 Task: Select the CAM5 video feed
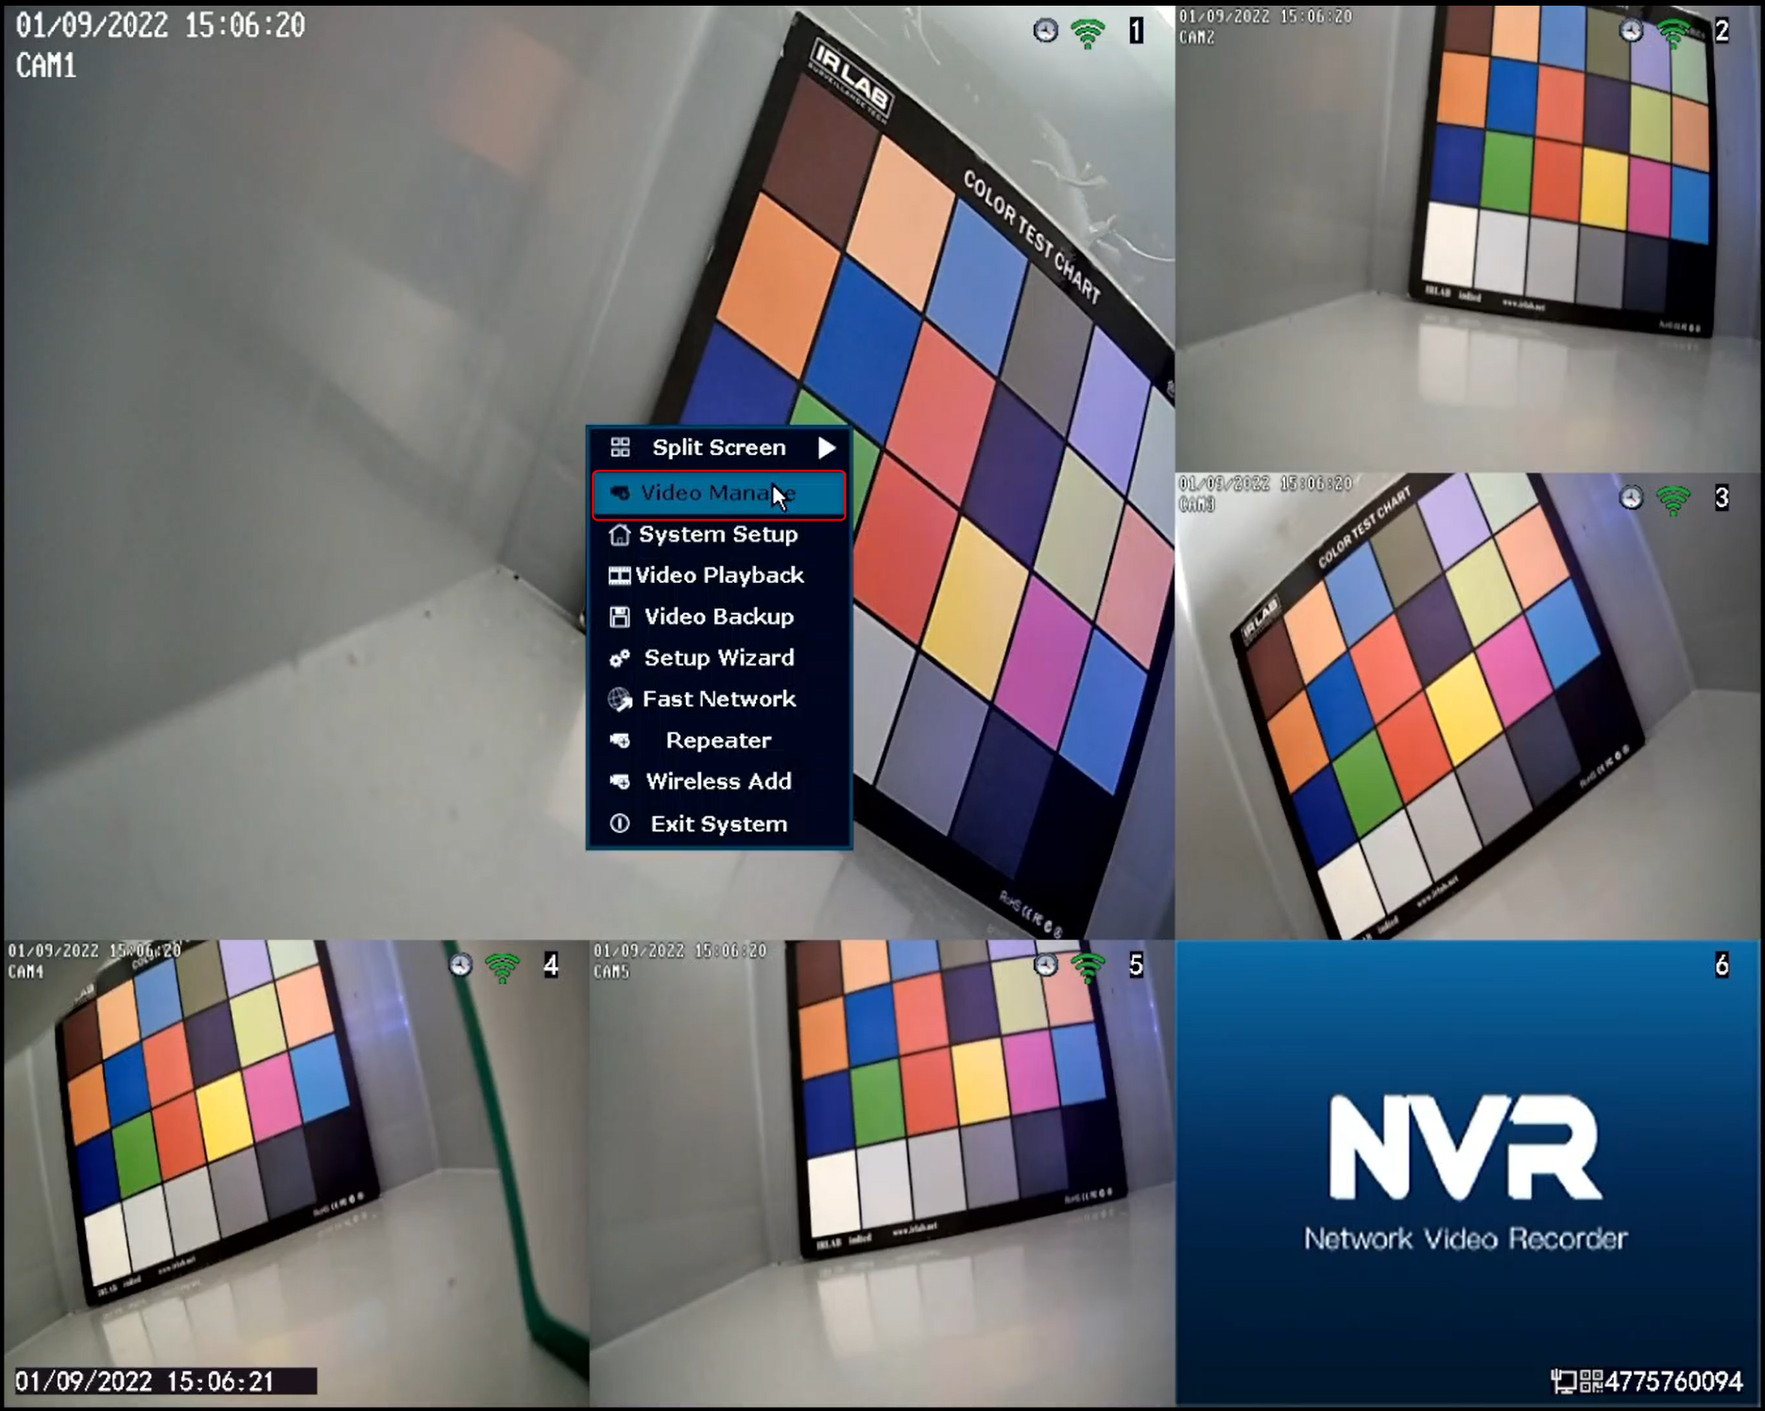pyautogui.click(x=882, y=1172)
